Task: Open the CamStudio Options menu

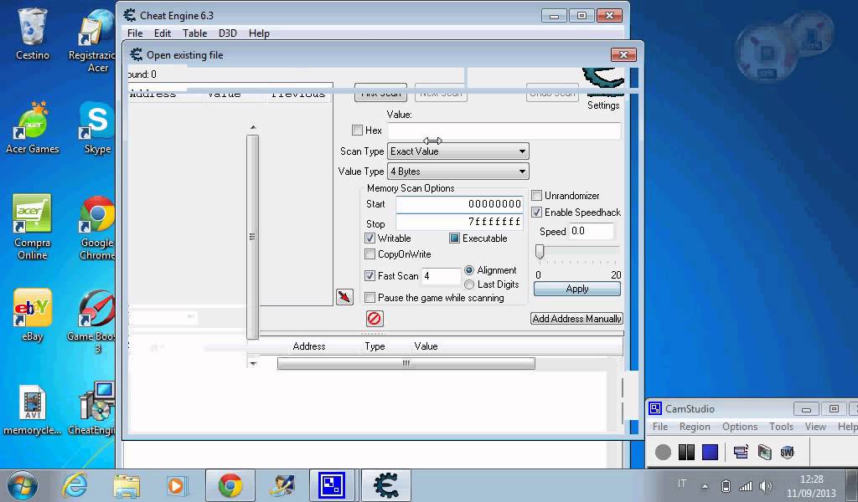Action: point(740,427)
